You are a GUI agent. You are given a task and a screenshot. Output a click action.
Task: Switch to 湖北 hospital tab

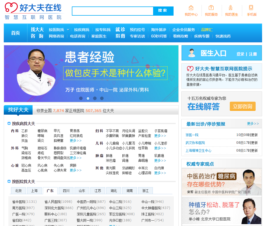tap(114, 191)
